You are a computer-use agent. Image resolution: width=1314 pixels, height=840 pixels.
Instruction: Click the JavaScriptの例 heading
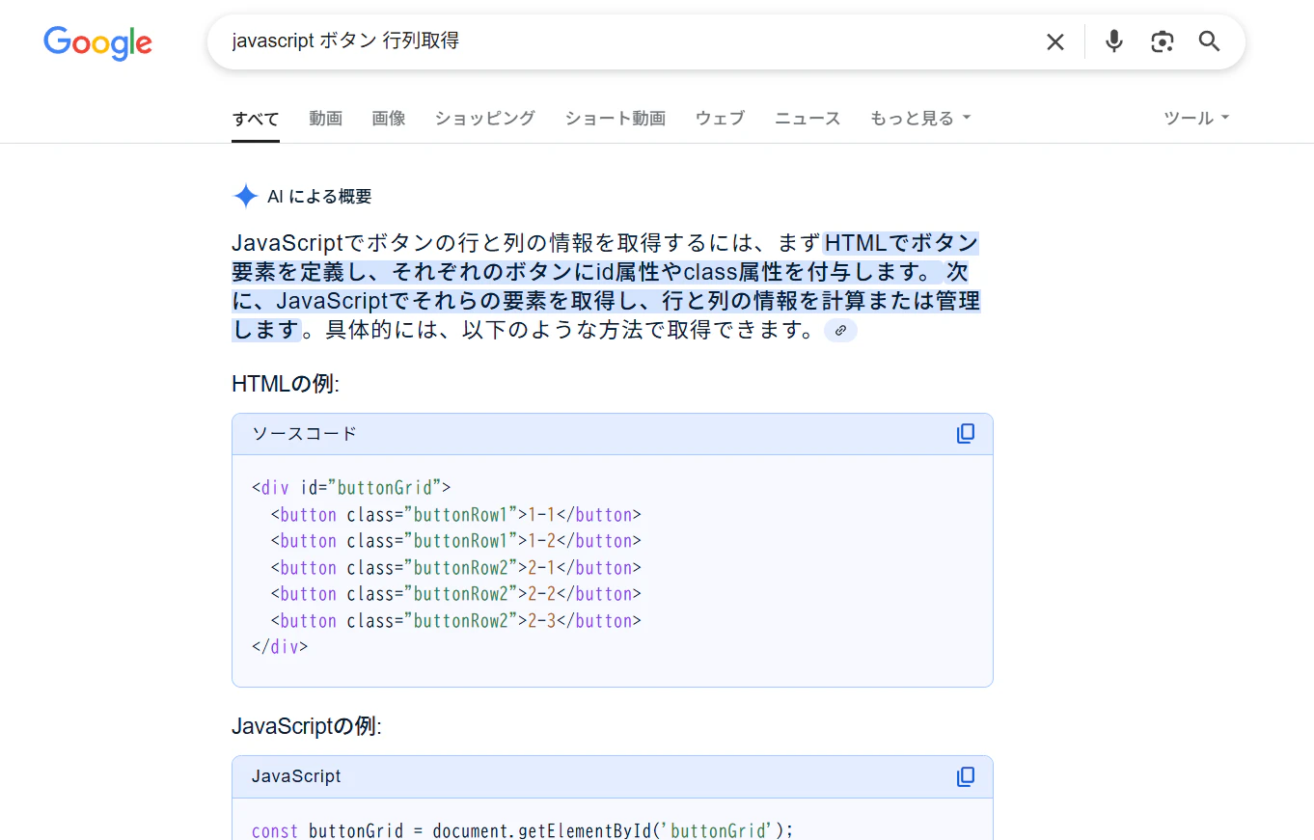coord(307,725)
